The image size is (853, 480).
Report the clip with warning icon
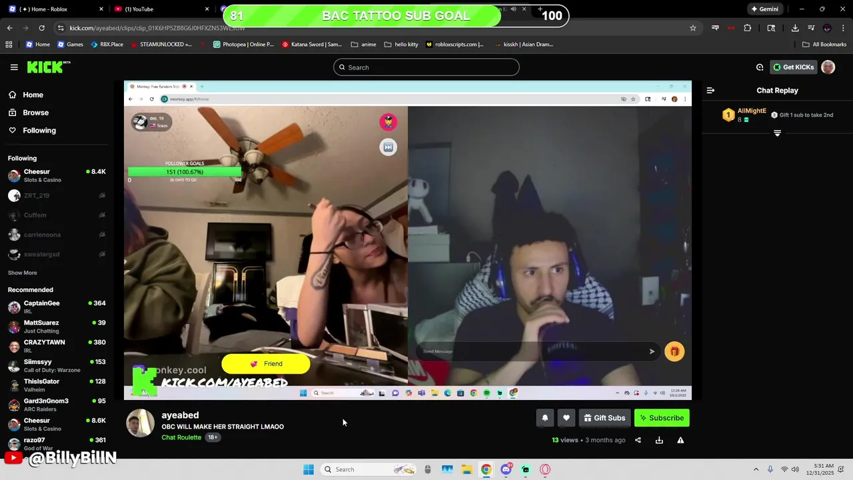pyautogui.click(x=680, y=440)
